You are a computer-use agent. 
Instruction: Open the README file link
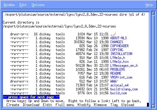(x=116, y=73)
